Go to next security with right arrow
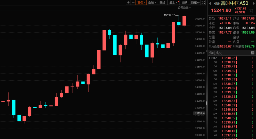 click(x=254, y=3)
